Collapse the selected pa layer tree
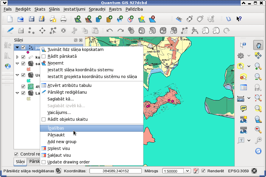 point(17,47)
